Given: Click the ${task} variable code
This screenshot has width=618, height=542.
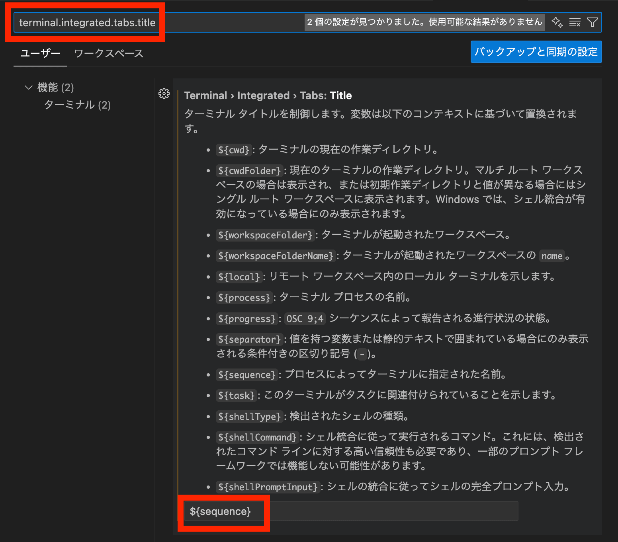Looking at the screenshot, I should pos(236,396).
